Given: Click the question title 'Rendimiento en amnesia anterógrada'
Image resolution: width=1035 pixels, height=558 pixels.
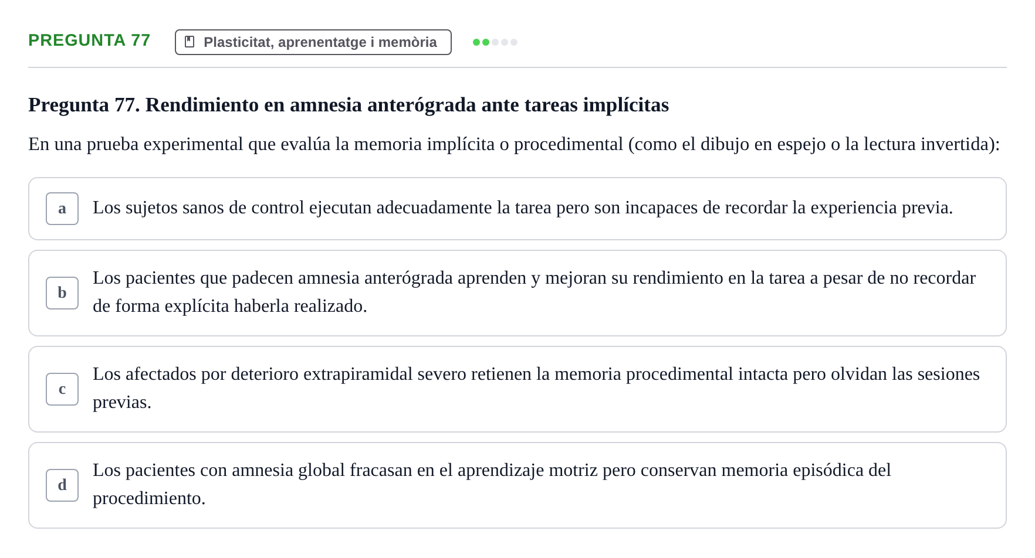Looking at the screenshot, I should (349, 105).
